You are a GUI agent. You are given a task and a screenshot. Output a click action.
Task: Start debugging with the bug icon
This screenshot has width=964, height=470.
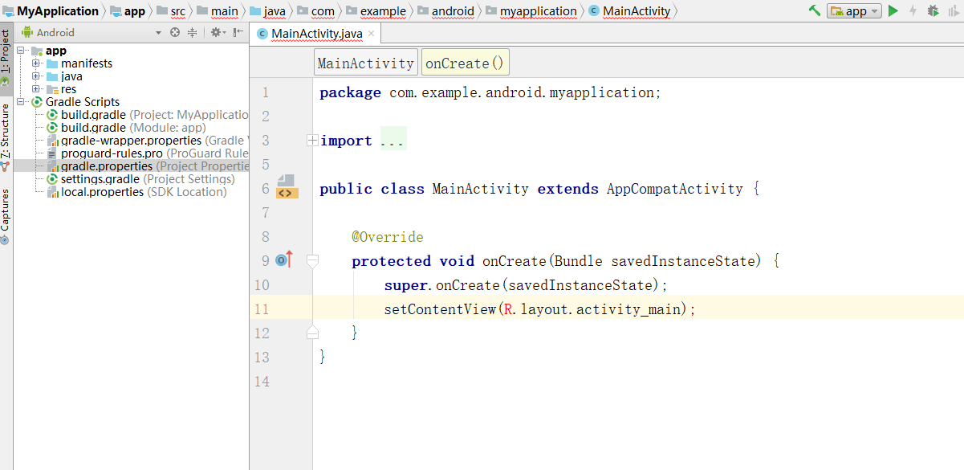point(933,11)
